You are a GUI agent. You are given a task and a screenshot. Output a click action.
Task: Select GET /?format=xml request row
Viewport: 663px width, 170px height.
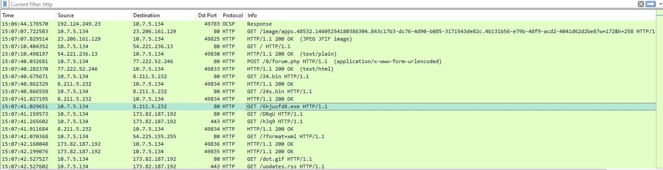click(328, 136)
